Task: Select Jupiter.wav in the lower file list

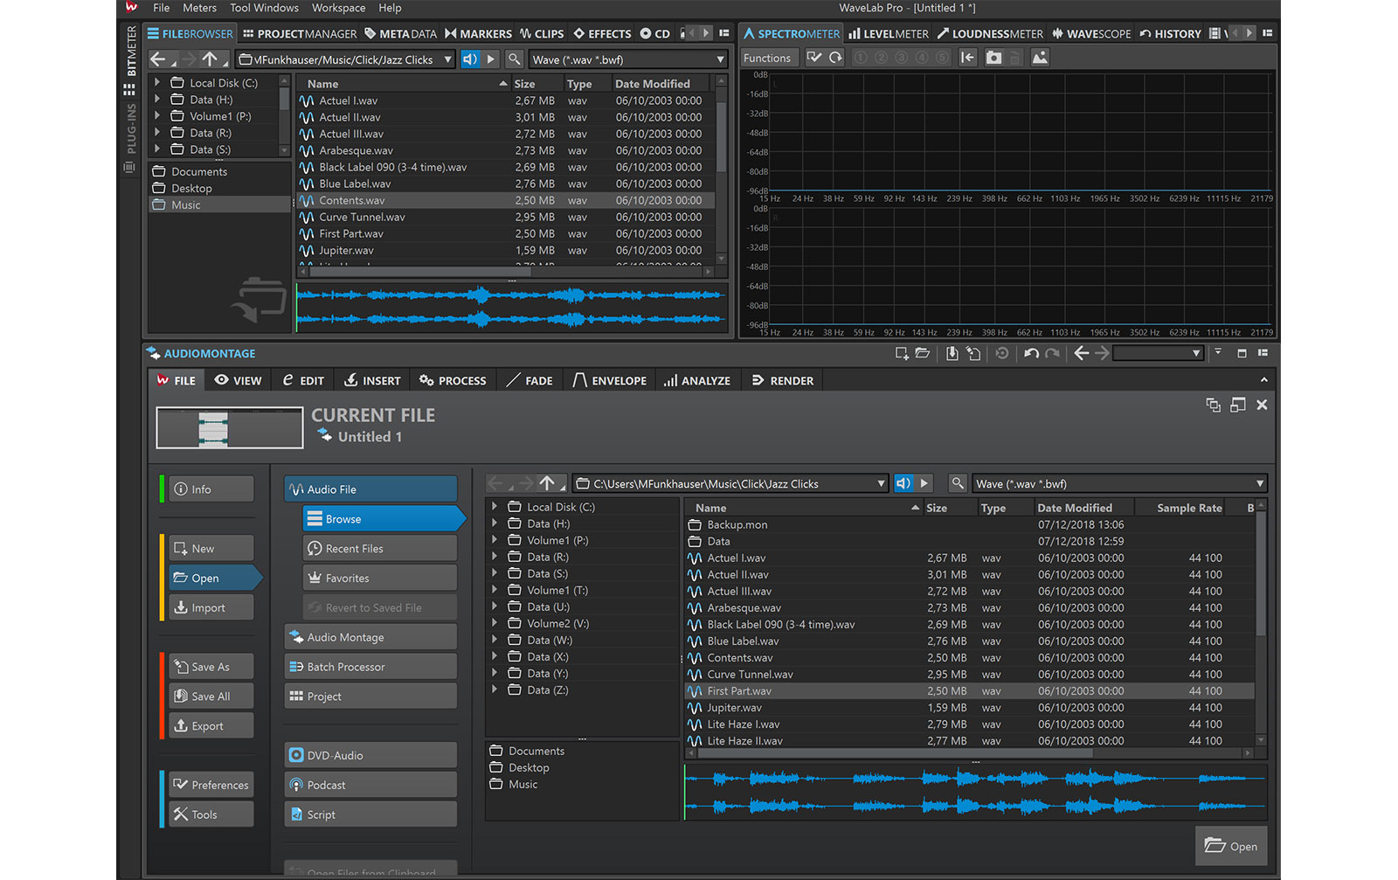Action: click(x=970, y=708)
